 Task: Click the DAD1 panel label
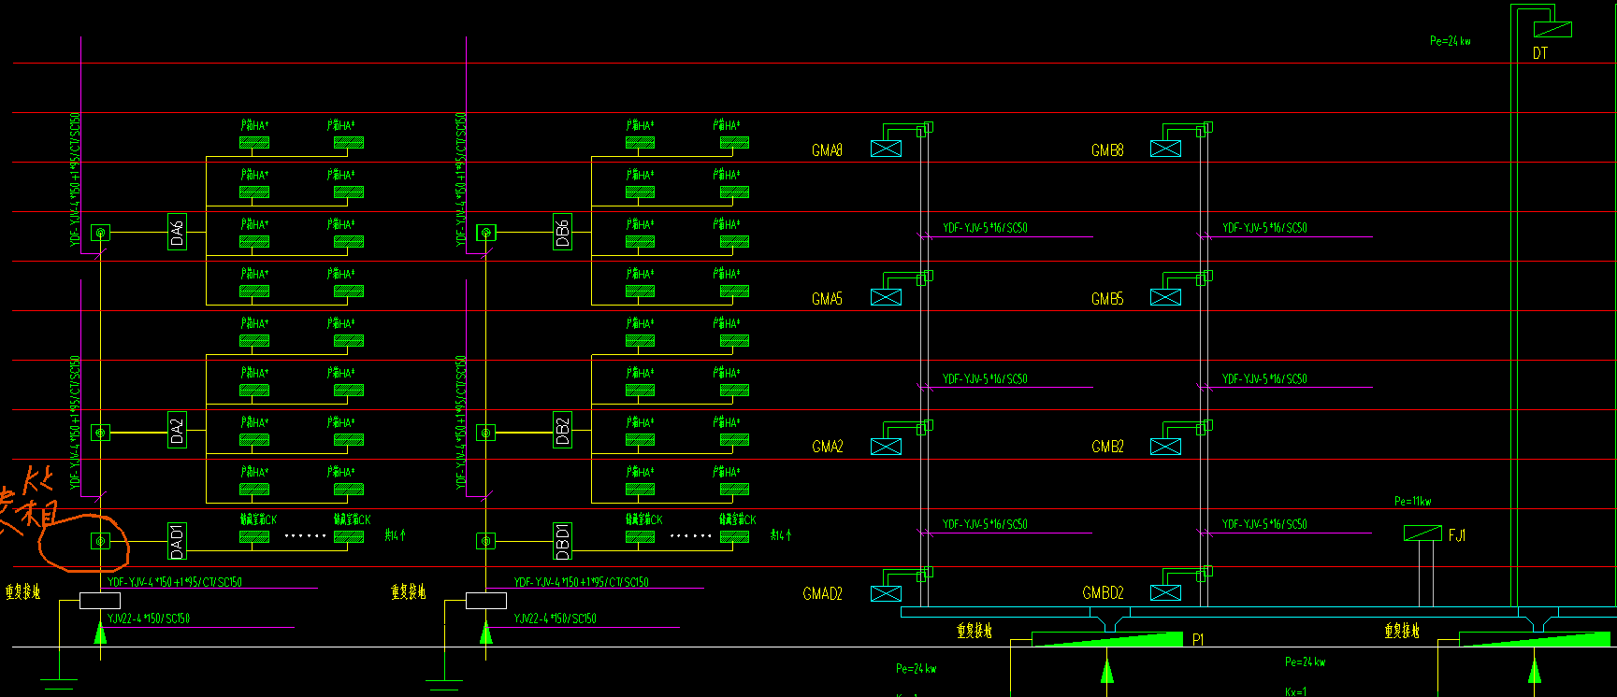[177, 541]
